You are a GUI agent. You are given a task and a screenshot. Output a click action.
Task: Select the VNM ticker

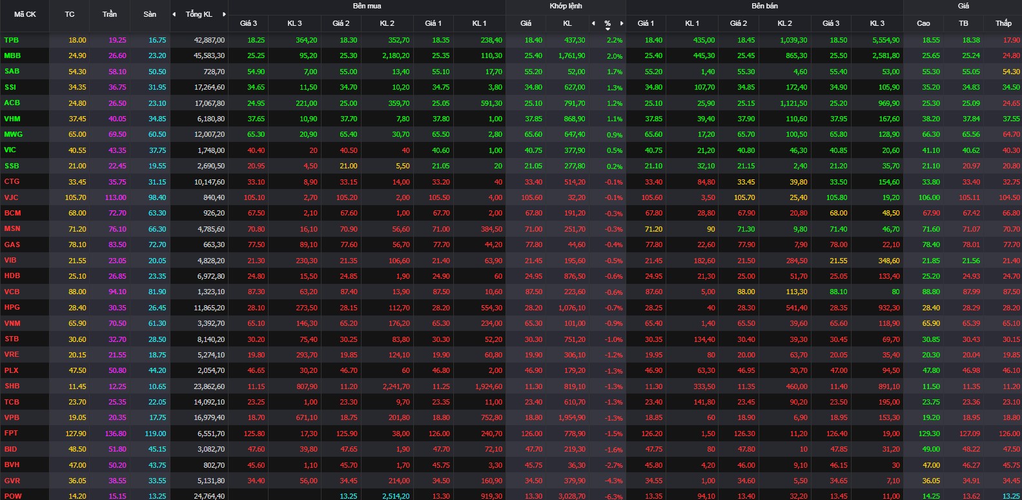point(12,323)
